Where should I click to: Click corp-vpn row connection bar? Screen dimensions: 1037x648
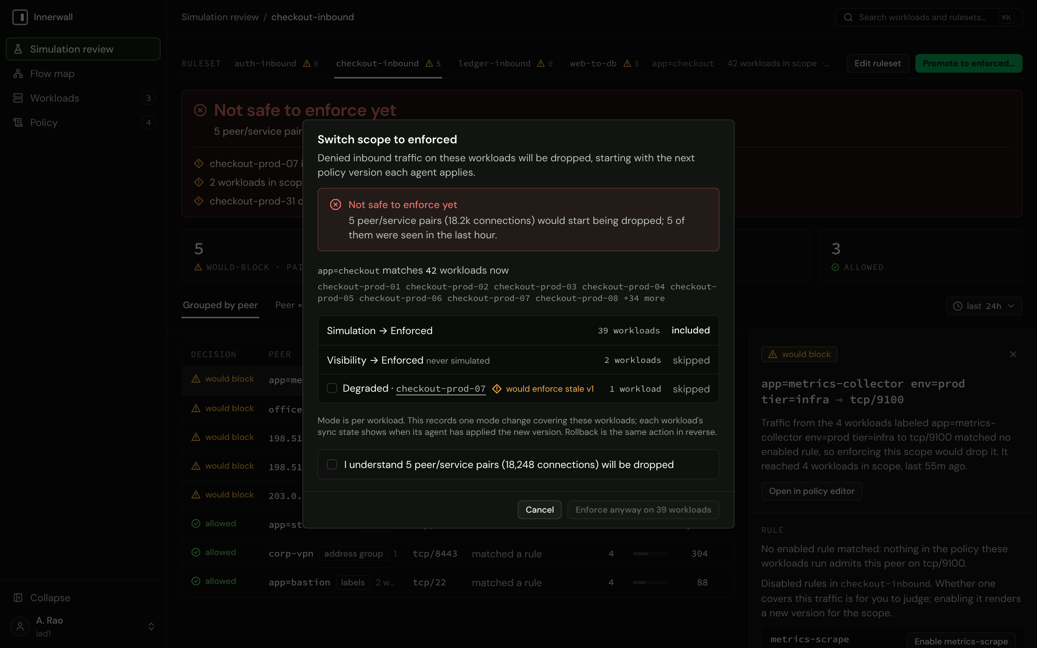(650, 554)
